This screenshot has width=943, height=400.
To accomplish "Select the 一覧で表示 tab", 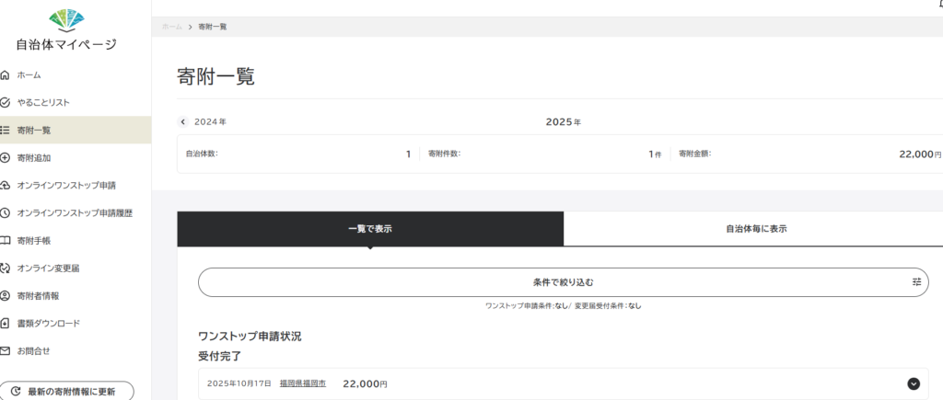I will click(370, 229).
